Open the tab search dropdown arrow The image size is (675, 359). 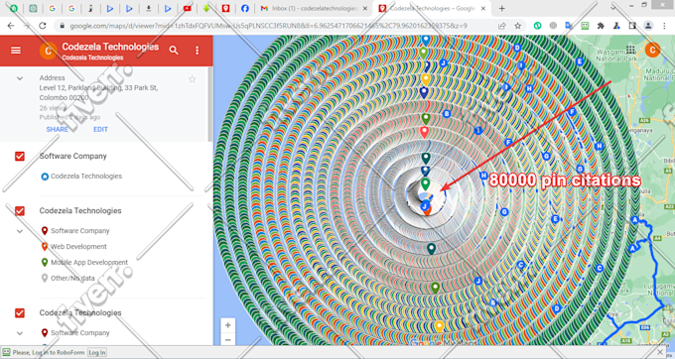(613, 7)
